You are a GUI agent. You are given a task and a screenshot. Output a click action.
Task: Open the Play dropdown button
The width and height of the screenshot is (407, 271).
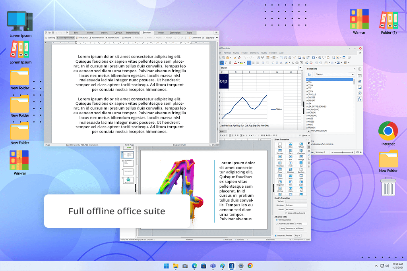coord(297,236)
